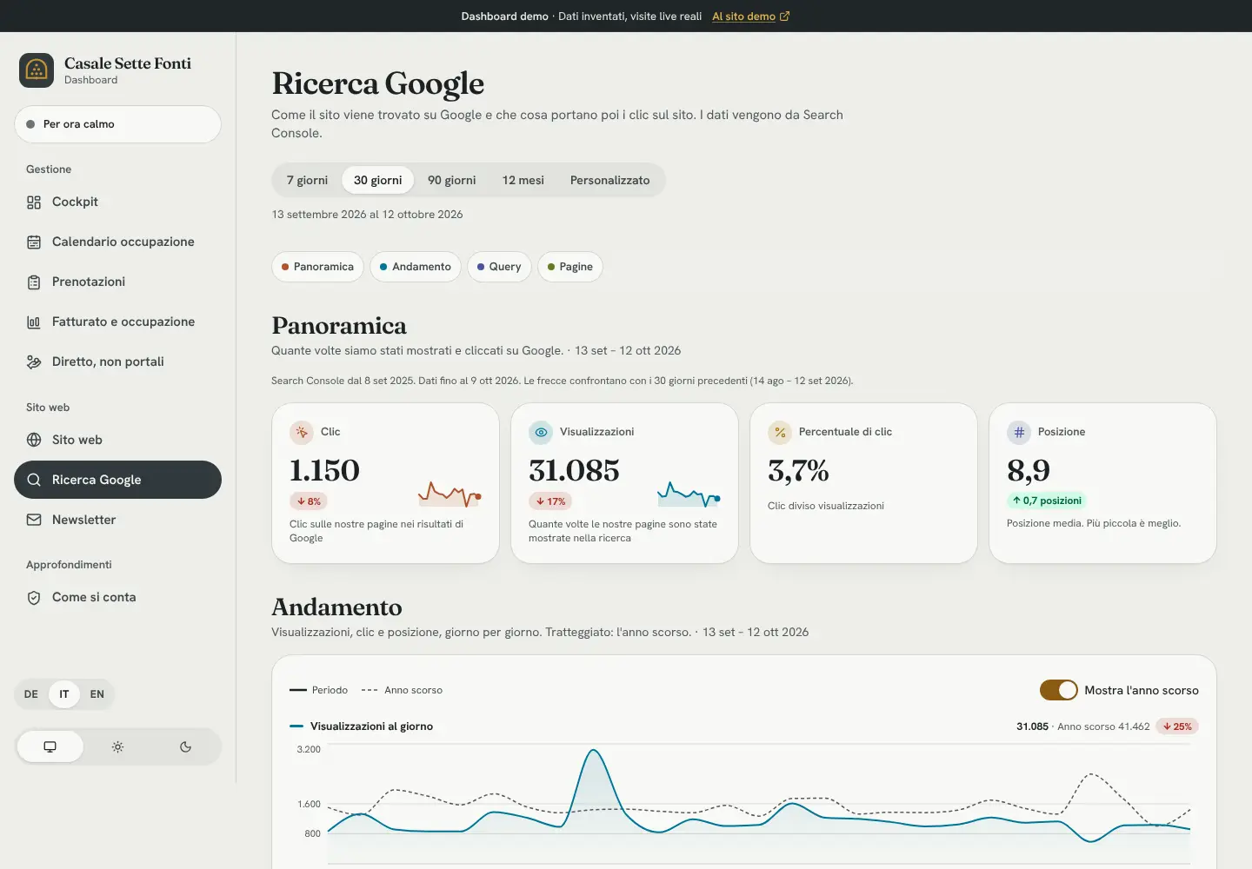Click the Diretto, non portali icon

coord(34,362)
